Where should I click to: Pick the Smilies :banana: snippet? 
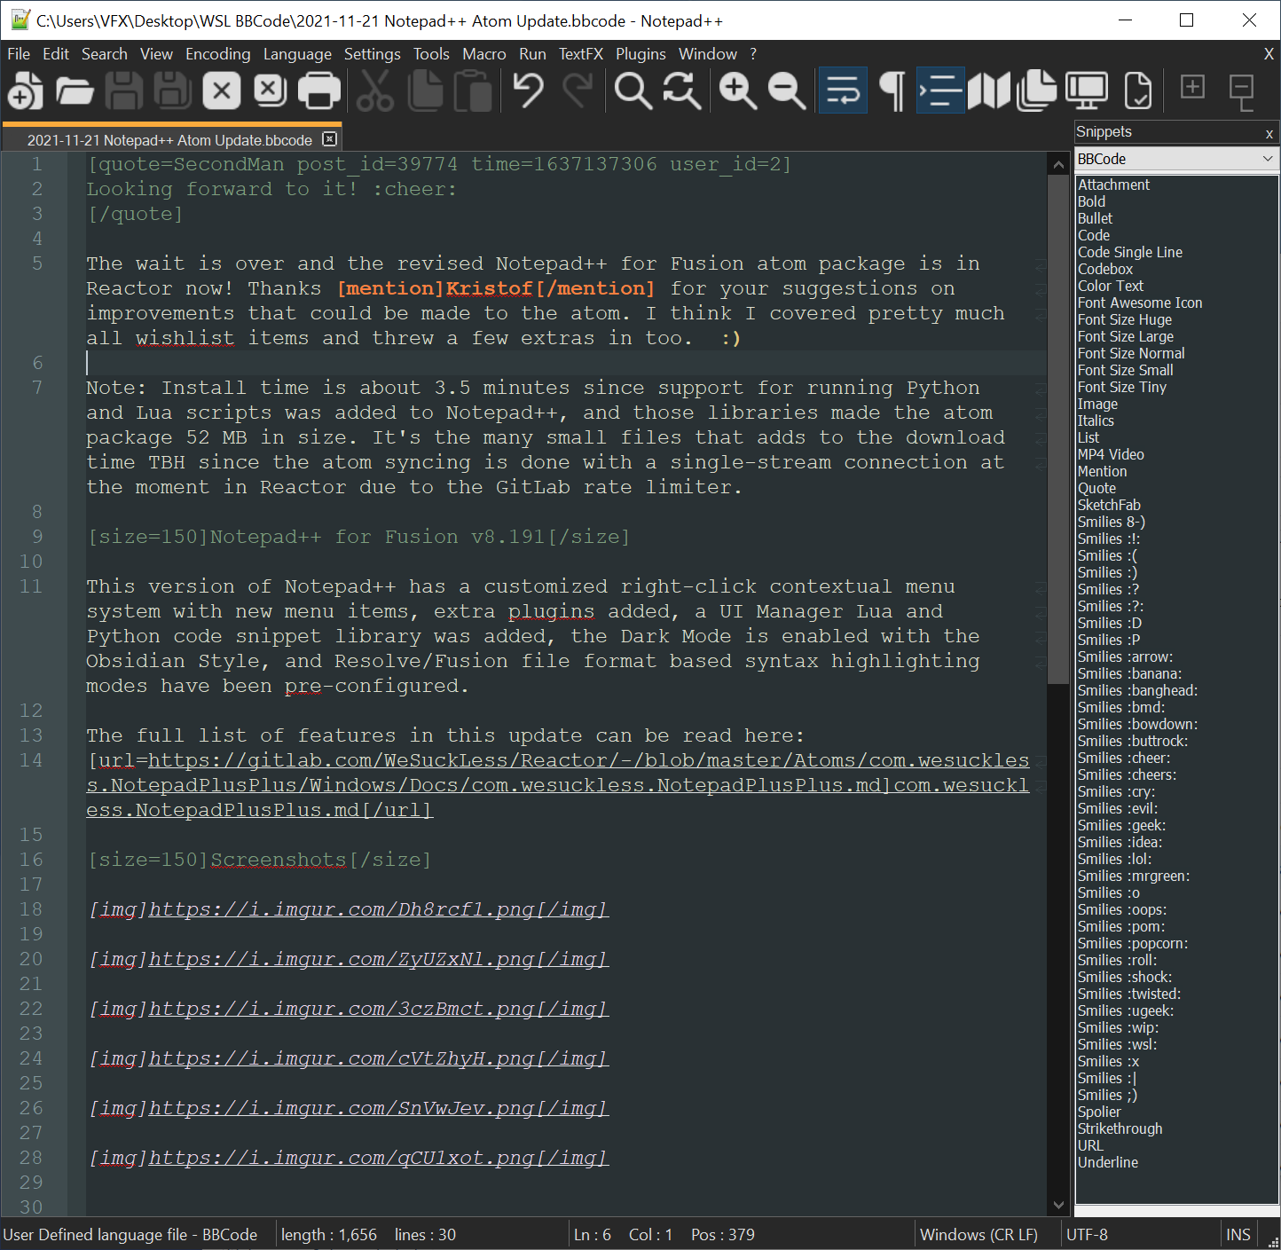[1129, 673]
